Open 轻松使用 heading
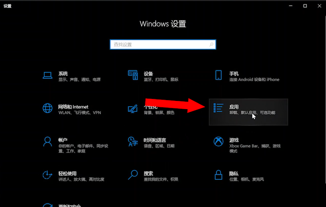The width and height of the screenshot is (326, 207). tap(67, 174)
